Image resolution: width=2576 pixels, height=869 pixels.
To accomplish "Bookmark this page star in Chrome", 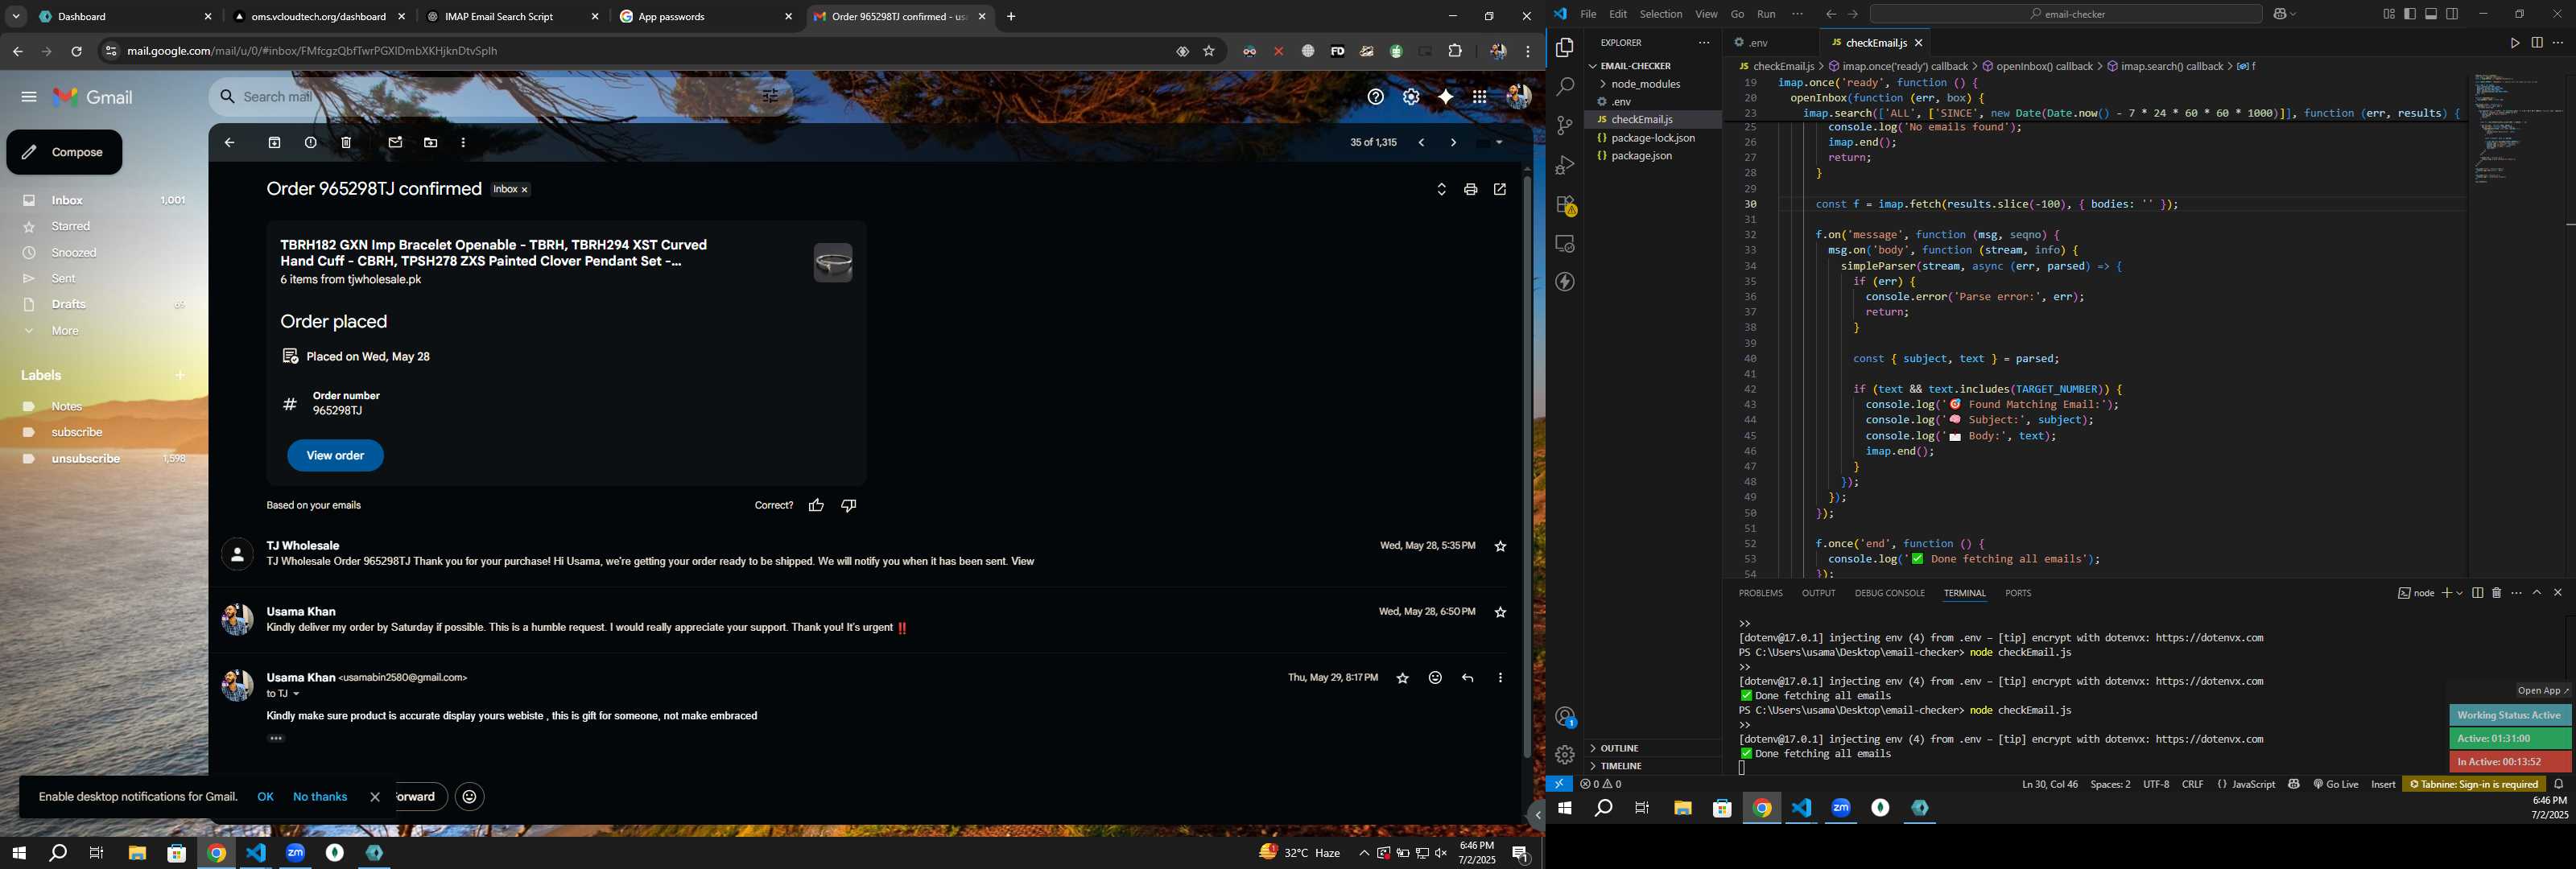I will click(x=1209, y=51).
